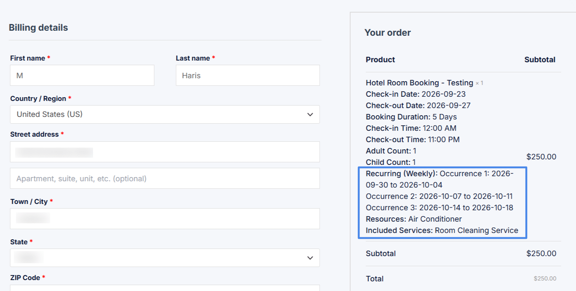Click the Resources: Air Conditioner line
Viewport: 576px width, 291px height.
pyautogui.click(x=414, y=219)
